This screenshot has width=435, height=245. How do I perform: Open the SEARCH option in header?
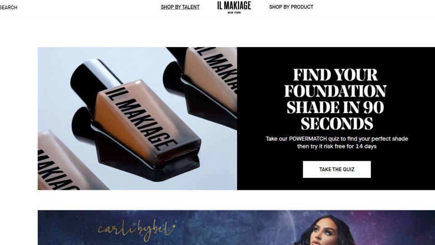[8, 8]
